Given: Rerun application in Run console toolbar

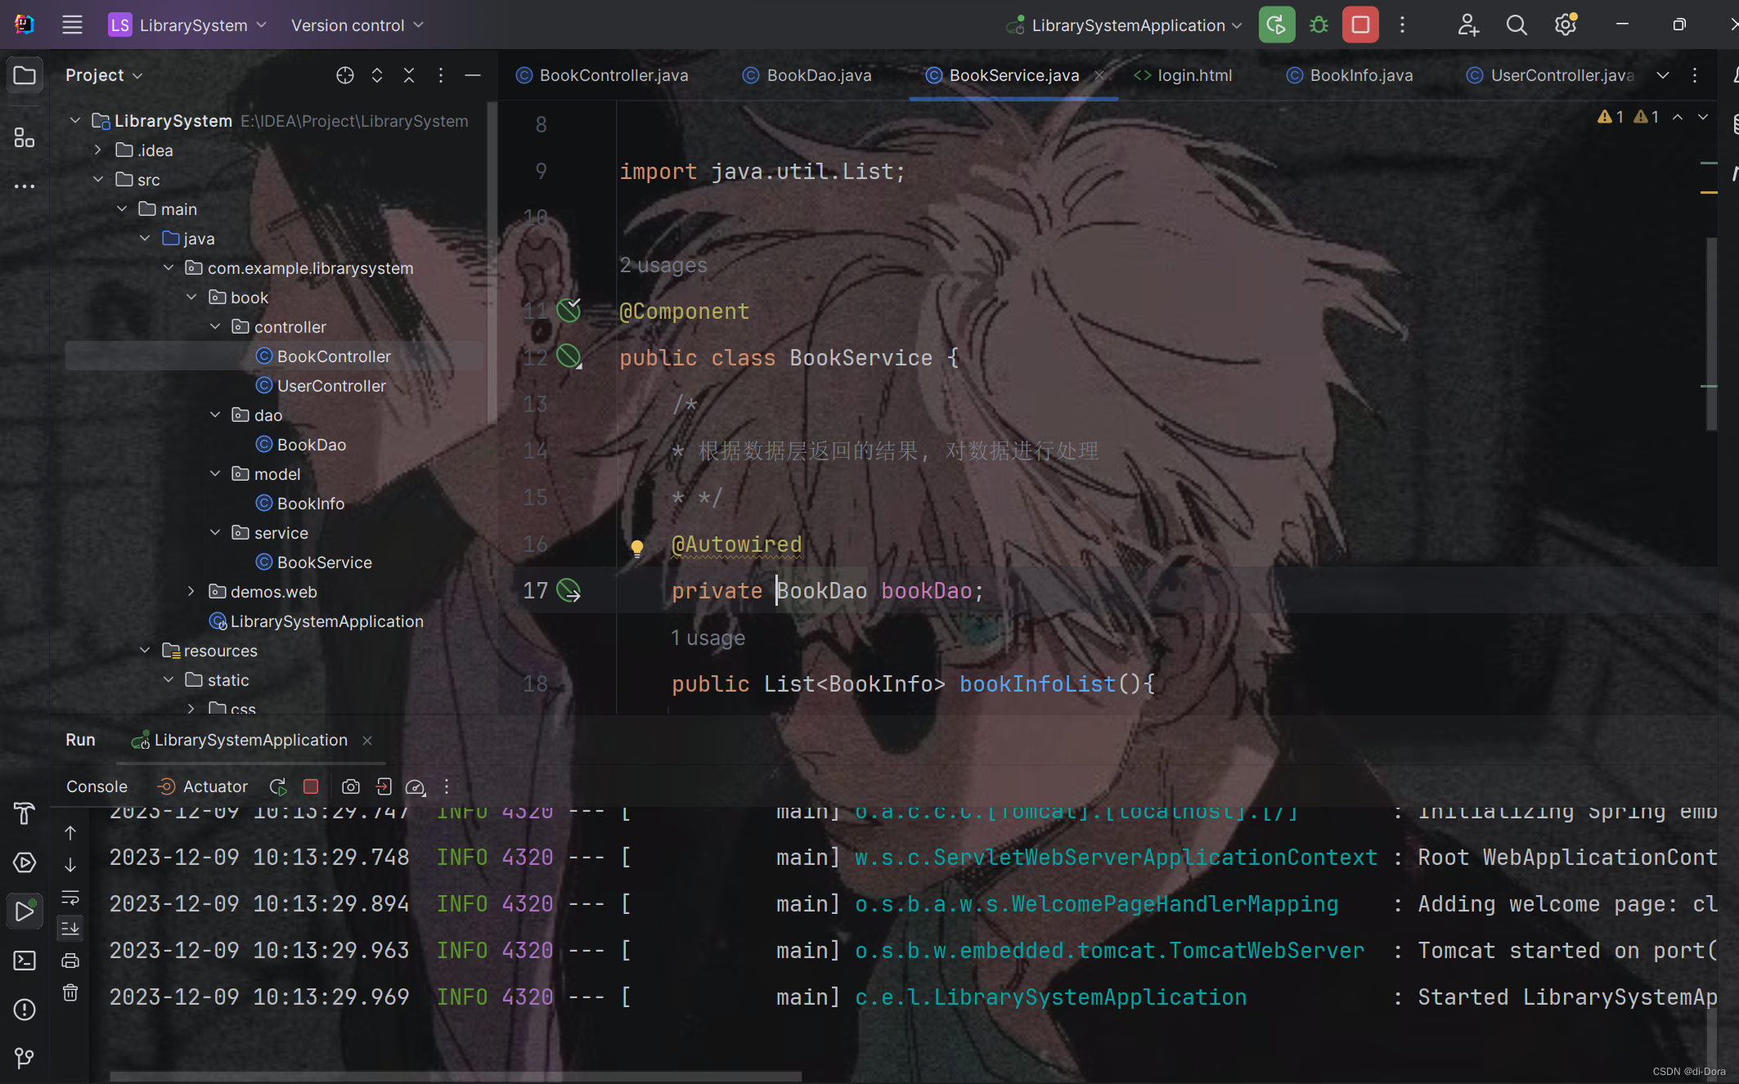Looking at the screenshot, I should (x=278, y=786).
